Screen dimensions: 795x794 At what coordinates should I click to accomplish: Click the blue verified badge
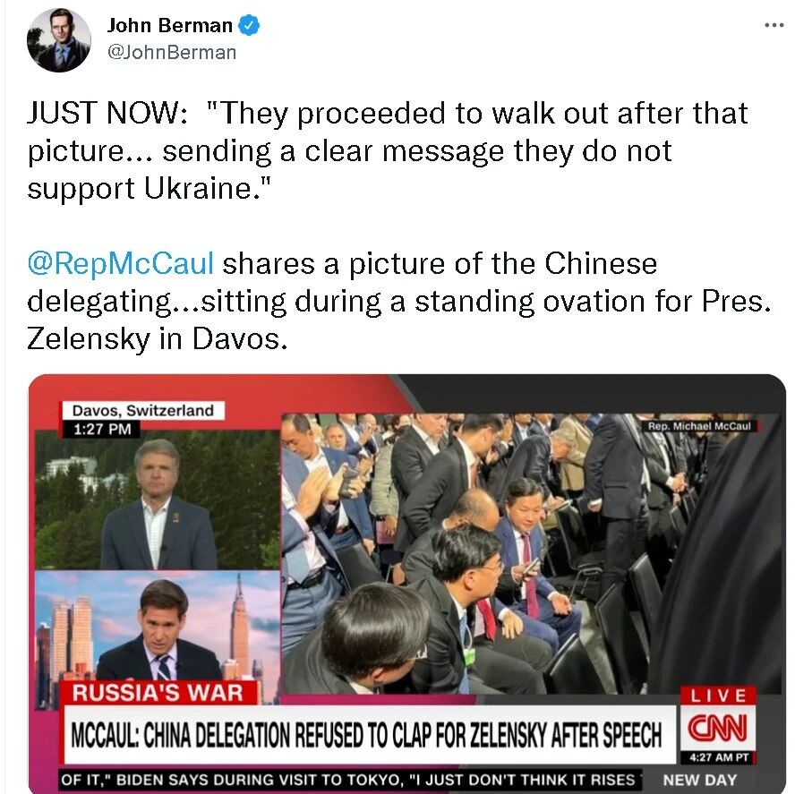pyautogui.click(x=249, y=25)
